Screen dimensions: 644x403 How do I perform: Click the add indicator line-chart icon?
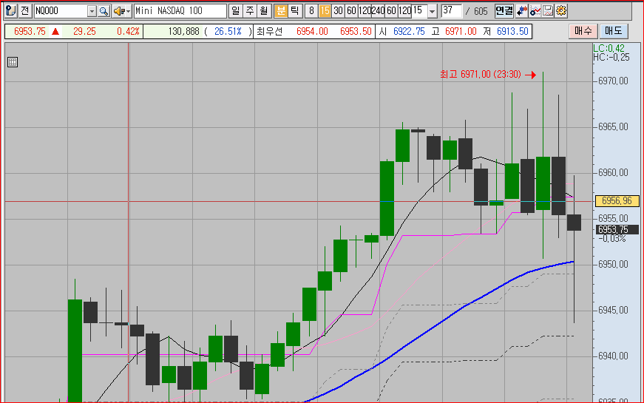pos(535,10)
